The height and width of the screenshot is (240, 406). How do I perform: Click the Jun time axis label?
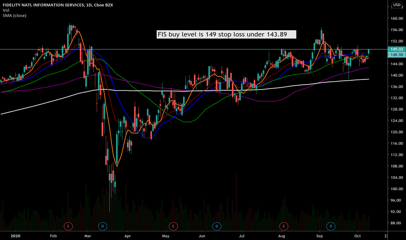[202, 236]
